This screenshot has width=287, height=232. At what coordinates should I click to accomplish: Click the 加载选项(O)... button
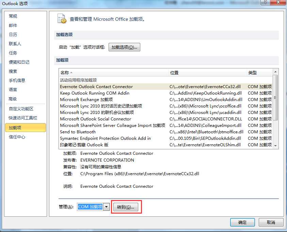(x=124, y=47)
